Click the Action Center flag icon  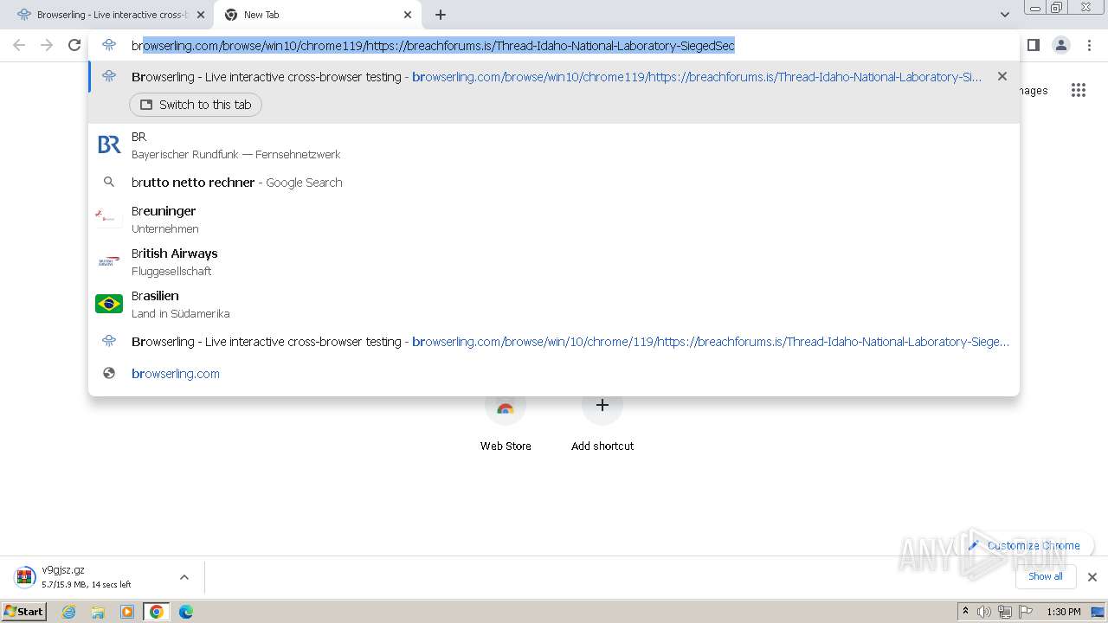point(1026,612)
